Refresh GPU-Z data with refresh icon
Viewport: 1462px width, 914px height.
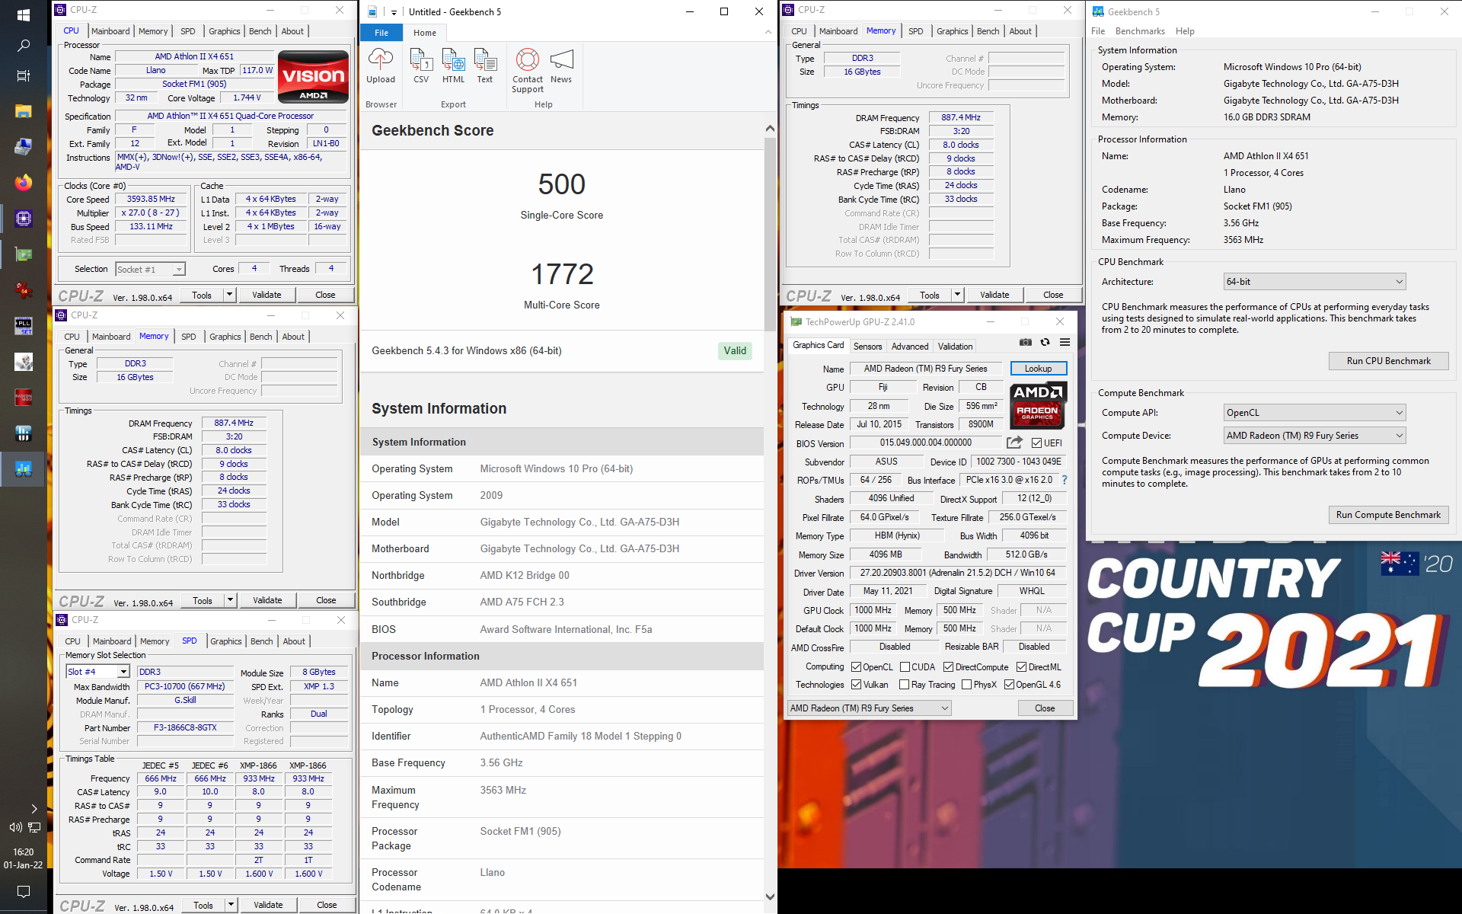pyautogui.click(x=1045, y=343)
